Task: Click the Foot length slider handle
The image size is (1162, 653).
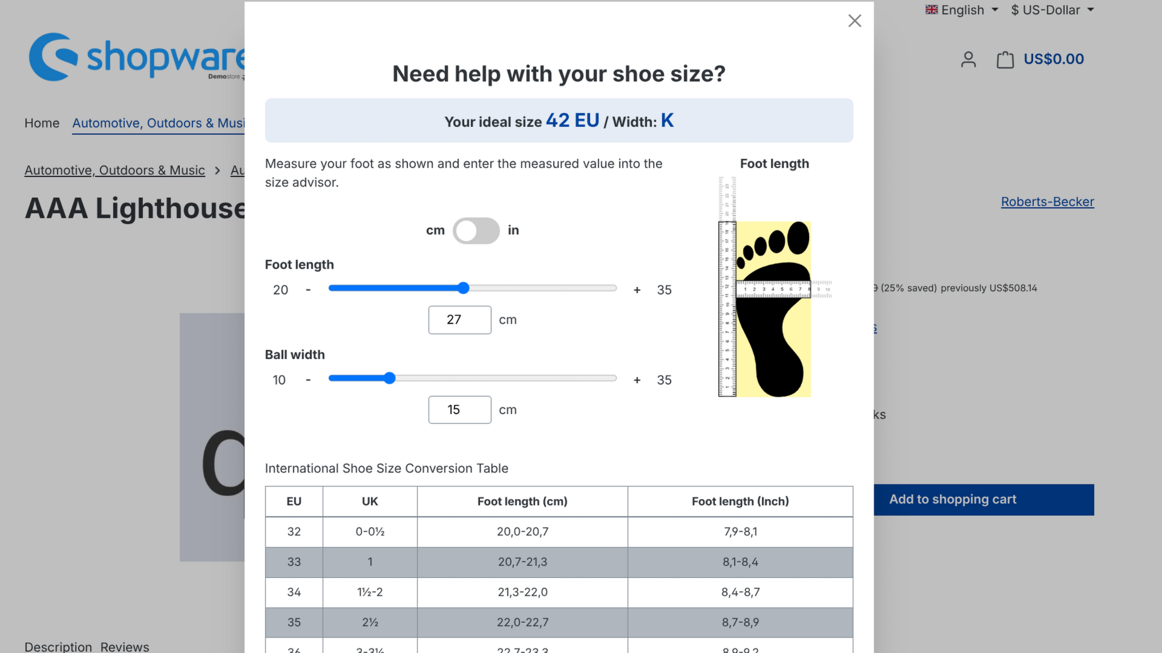Action: point(464,288)
